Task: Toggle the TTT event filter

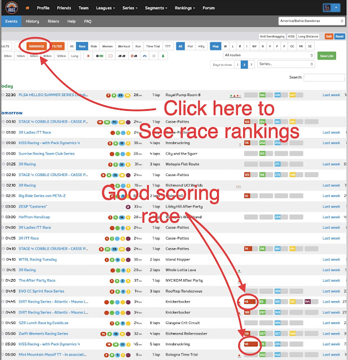Action: (x=168, y=46)
